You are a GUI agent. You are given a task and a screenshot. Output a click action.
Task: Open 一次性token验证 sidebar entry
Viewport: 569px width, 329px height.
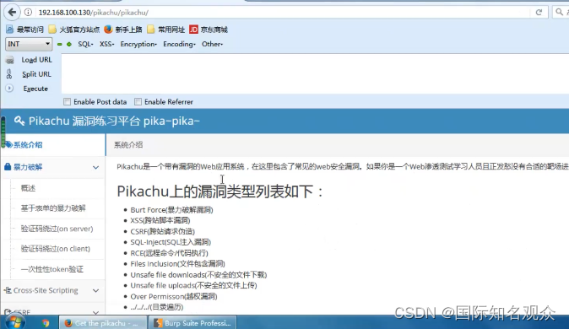point(51,269)
